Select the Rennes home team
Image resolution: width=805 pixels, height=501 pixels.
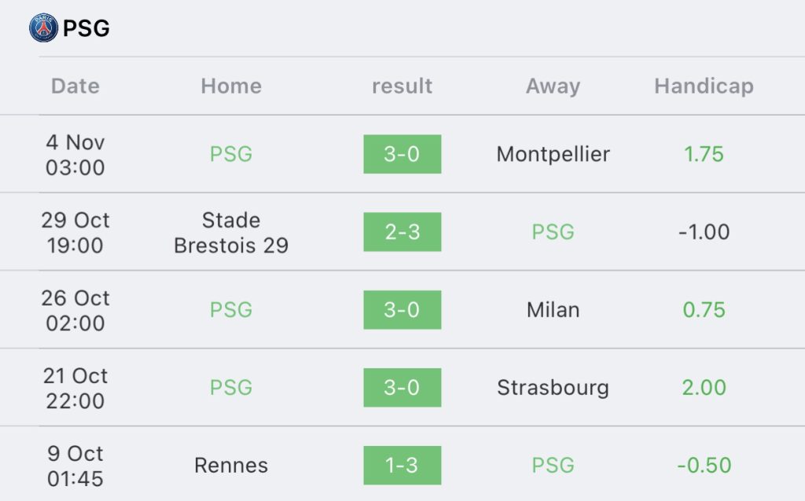[x=231, y=465]
